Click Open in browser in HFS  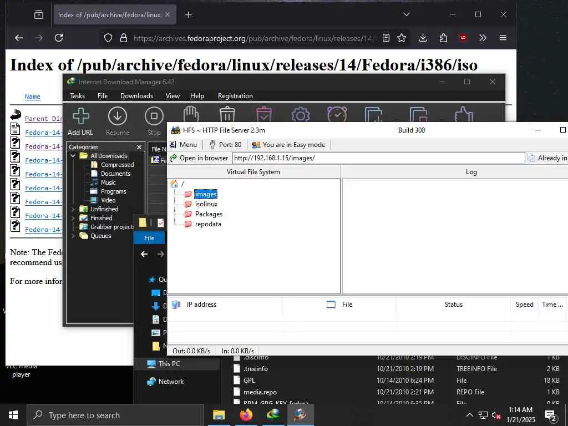click(199, 158)
